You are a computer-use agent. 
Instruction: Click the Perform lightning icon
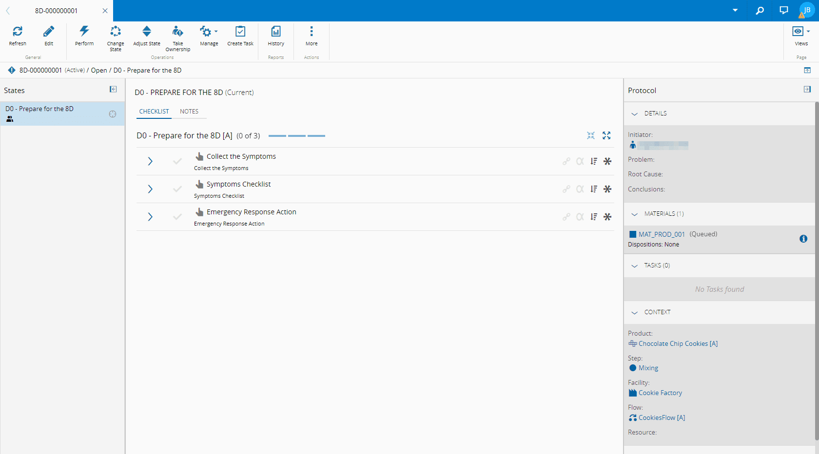[84, 32]
